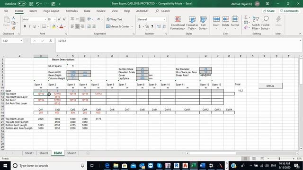Image resolution: width=303 pixels, height=170 pixels.
Task: Click the Clear eraser icon
Action: click(246, 27)
